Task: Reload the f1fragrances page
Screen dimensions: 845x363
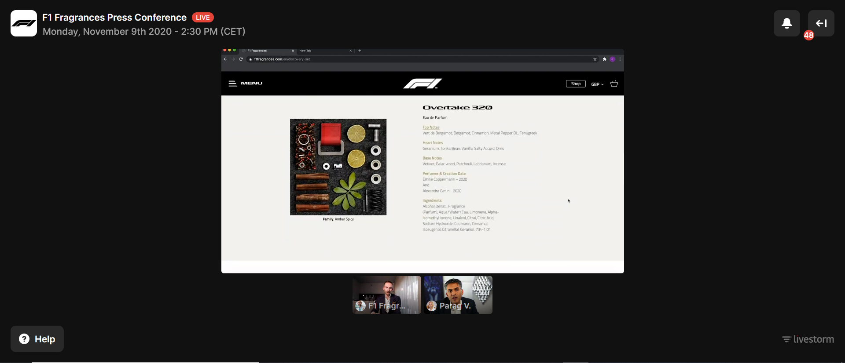Action: click(241, 59)
